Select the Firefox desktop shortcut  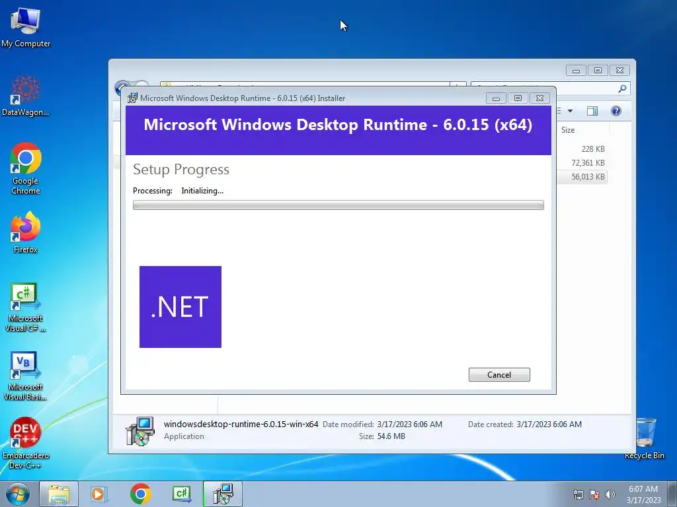(x=26, y=233)
